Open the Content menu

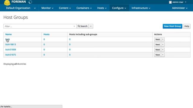coord(65,8)
